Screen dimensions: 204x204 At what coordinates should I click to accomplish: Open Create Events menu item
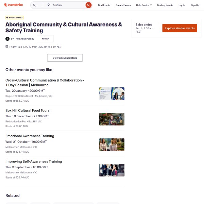(123, 5)
